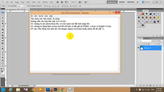Apply the red style swatch
The height and width of the screenshot is (92, 164).
click(150, 18)
